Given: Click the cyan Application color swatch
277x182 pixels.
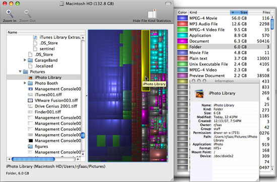Looking at the screenshot, I should point(182,35).
